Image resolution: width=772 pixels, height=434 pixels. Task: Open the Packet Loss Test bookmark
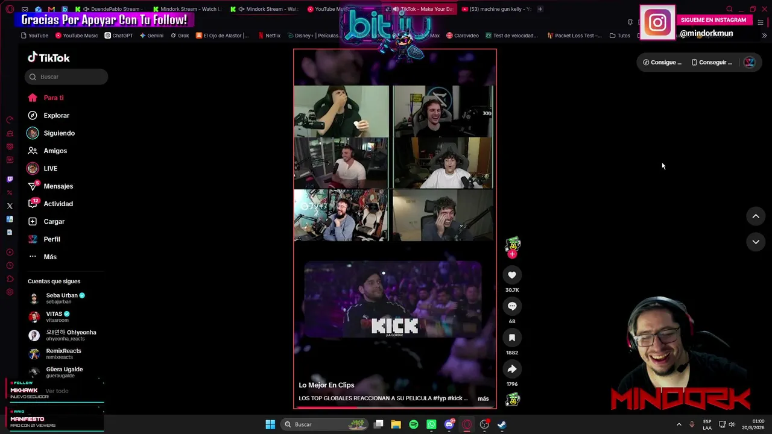point(574,36)
